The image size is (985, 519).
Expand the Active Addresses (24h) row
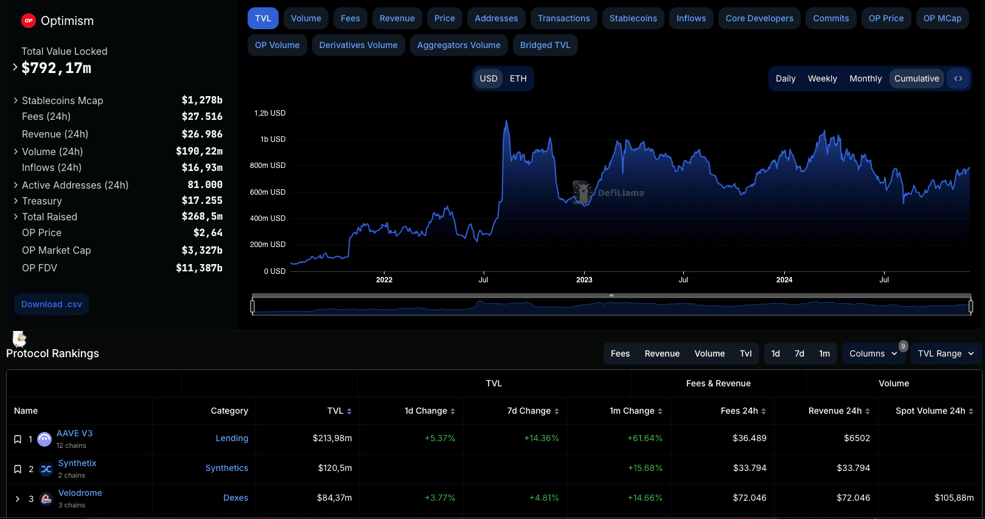pyautogui.click(x=16, y=185)
